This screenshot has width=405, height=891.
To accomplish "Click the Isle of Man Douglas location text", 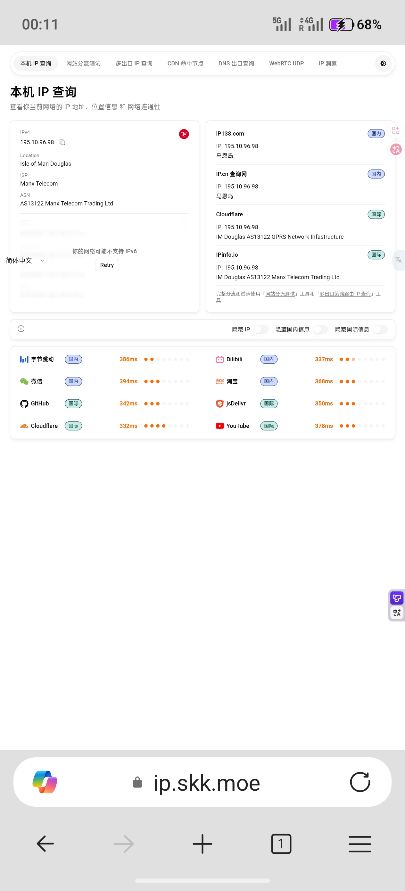I will 45,163.
